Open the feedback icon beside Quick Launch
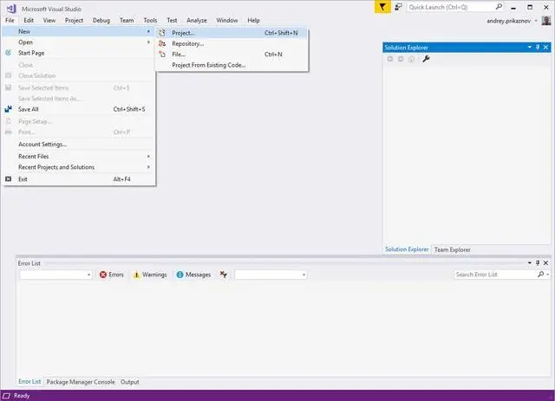Viewport: 555px width, 401px height. click(398, 7)
